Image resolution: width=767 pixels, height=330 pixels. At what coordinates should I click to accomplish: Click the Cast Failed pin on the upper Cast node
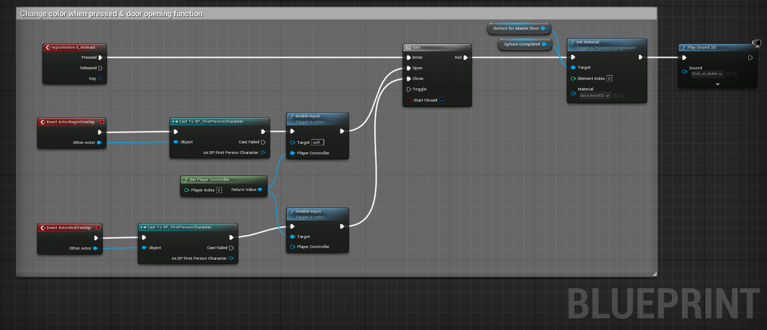(263, 142)
